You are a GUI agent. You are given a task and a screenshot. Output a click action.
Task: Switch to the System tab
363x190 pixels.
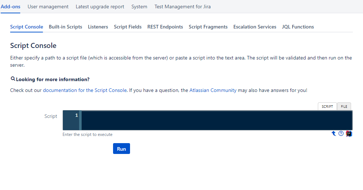click(x=139, y=7)
